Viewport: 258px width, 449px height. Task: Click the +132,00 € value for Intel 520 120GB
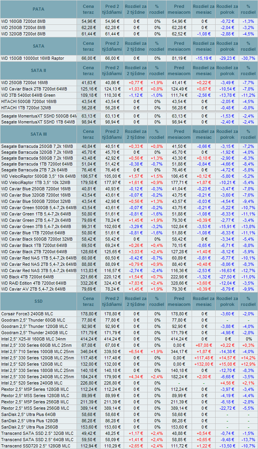[x=204, y=364]
